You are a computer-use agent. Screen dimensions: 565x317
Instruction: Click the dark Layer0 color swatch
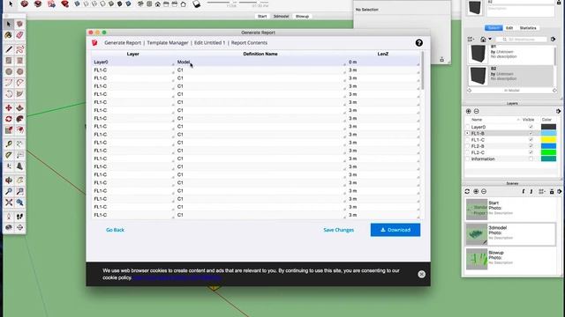coord(548,127)
